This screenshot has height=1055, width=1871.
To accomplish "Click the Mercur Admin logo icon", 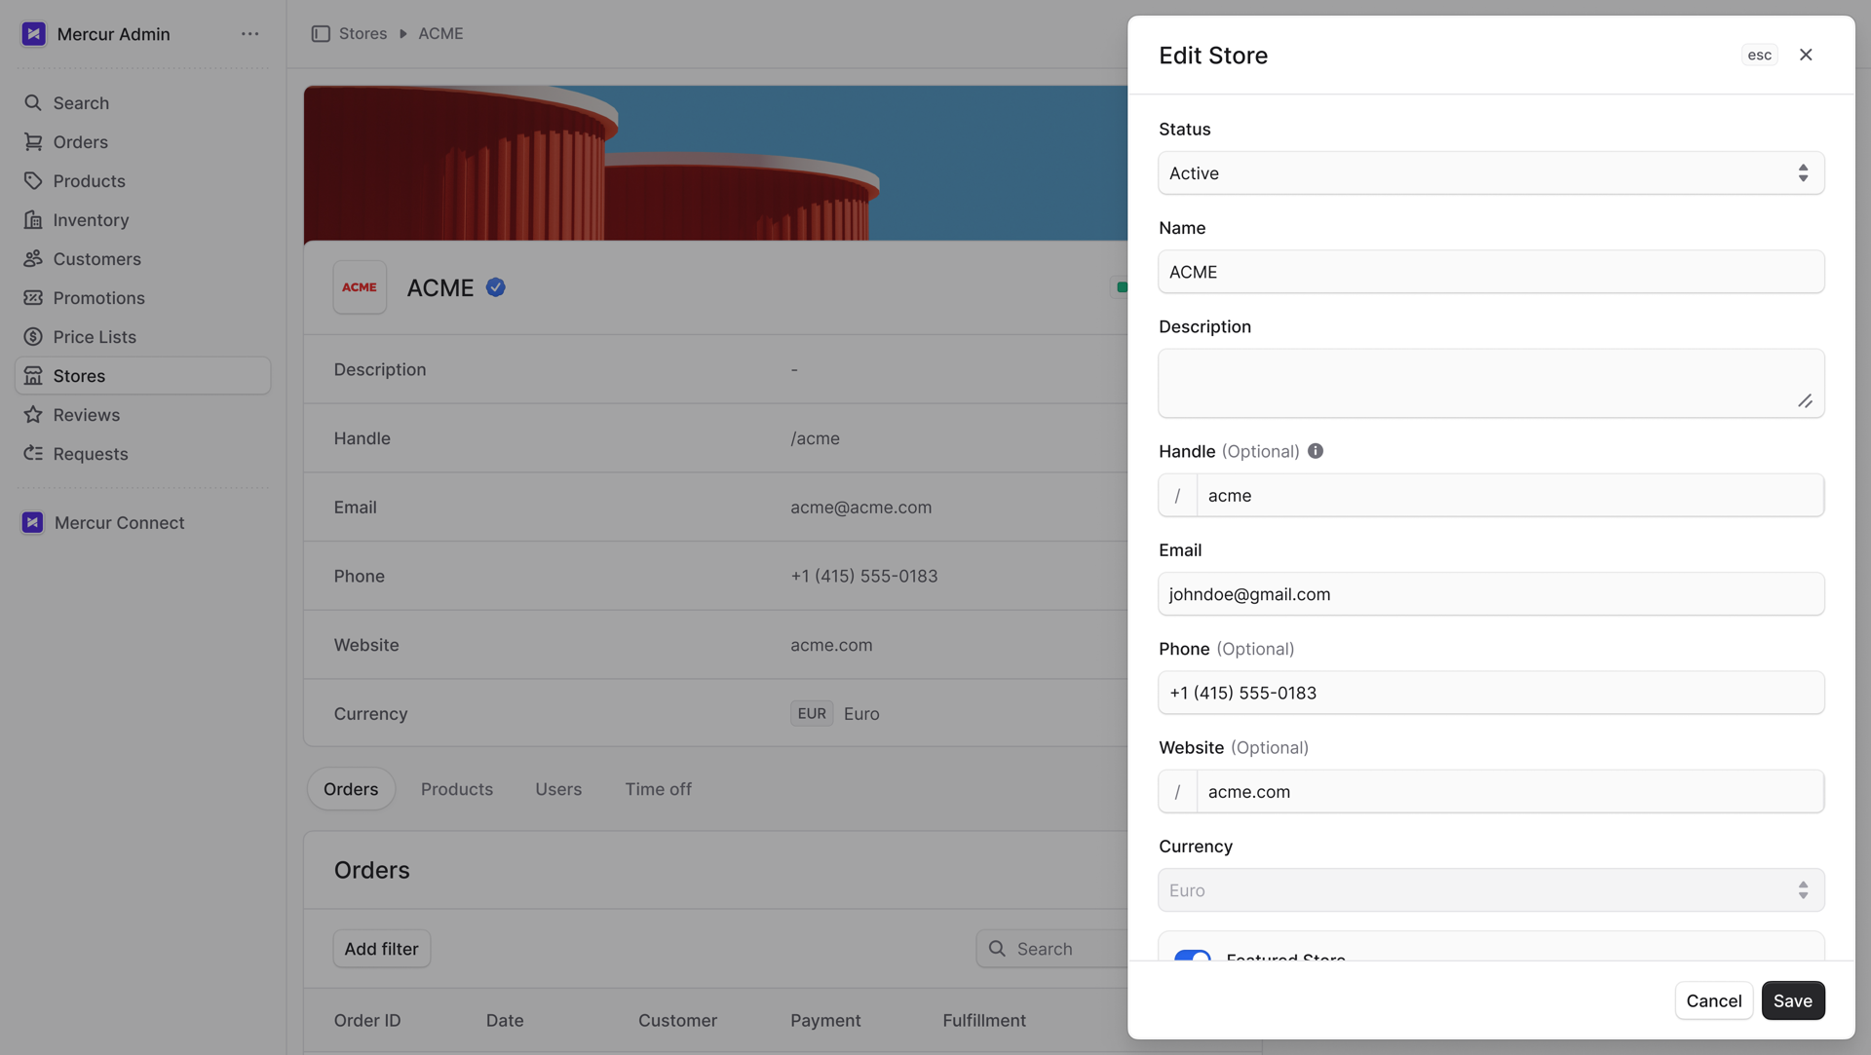I will point(33,34).
